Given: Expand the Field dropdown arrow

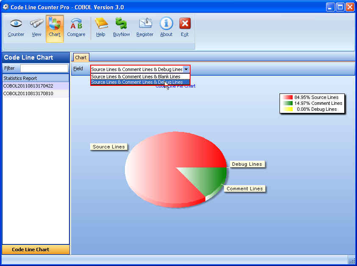Looking at the screenshot, I should (186, 69).
